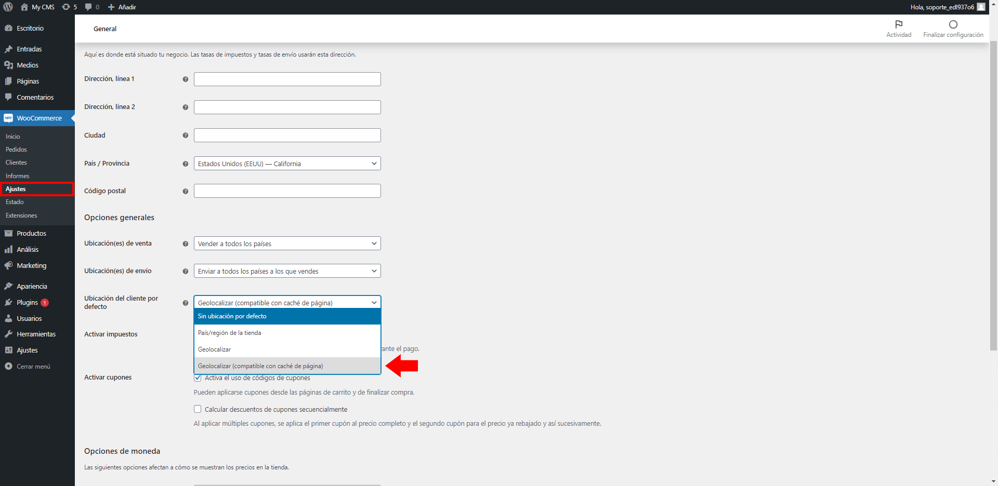Click help icon for Ubicación(es) de envío

(x=185, y=271)
